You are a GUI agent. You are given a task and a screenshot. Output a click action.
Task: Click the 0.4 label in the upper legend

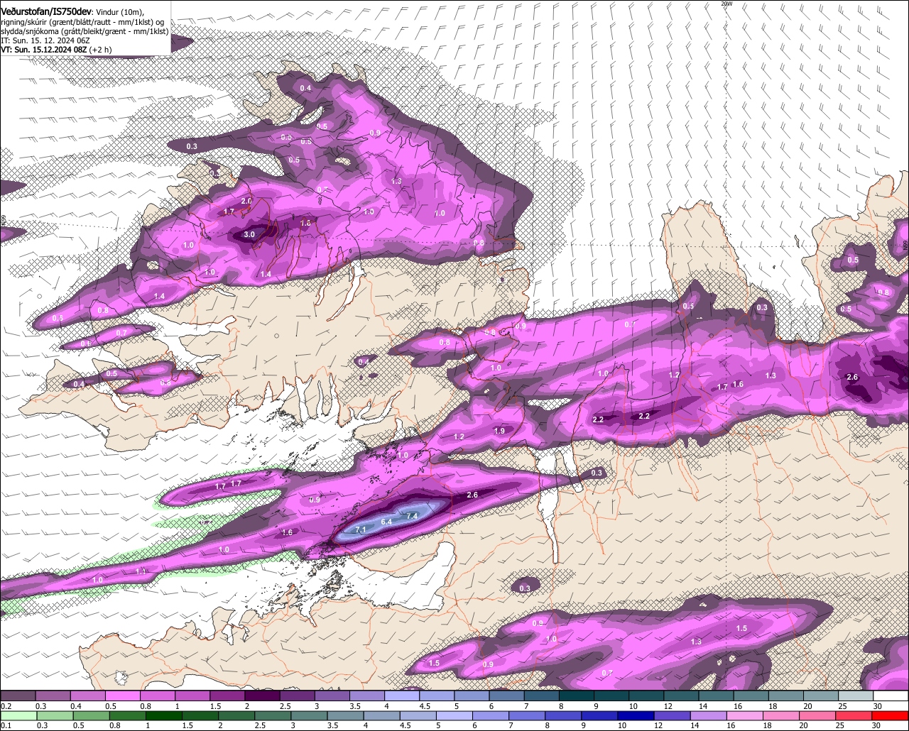coord(76,707)
